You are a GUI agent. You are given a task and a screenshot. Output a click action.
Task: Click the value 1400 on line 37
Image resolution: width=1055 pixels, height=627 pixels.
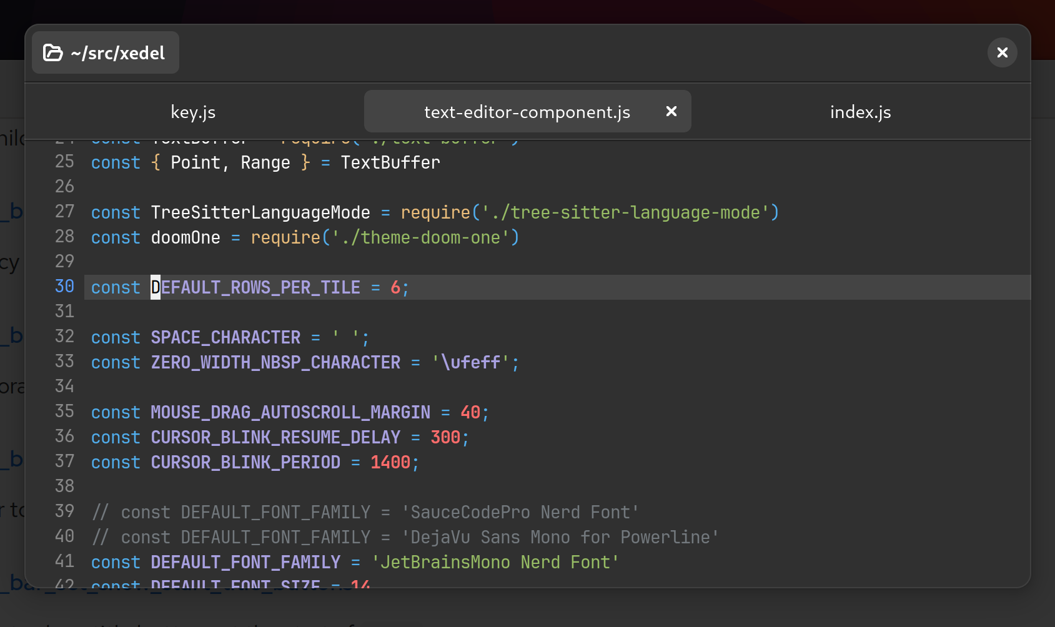pyautogui.click(x=390, y=462)
